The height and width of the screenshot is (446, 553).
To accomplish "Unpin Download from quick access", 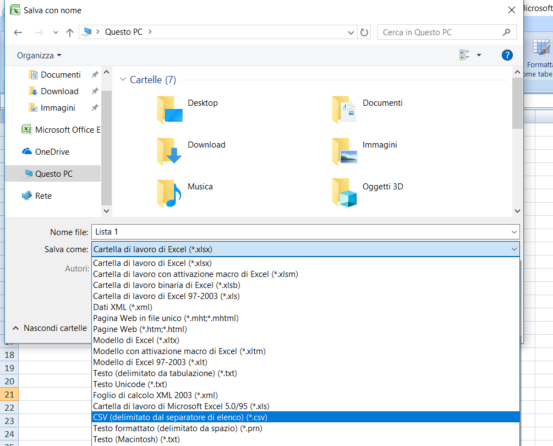I will point(95,91).
